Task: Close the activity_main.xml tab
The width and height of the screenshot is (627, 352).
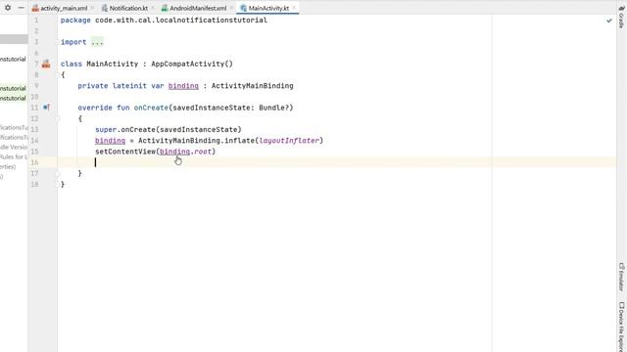Action: 93,8
